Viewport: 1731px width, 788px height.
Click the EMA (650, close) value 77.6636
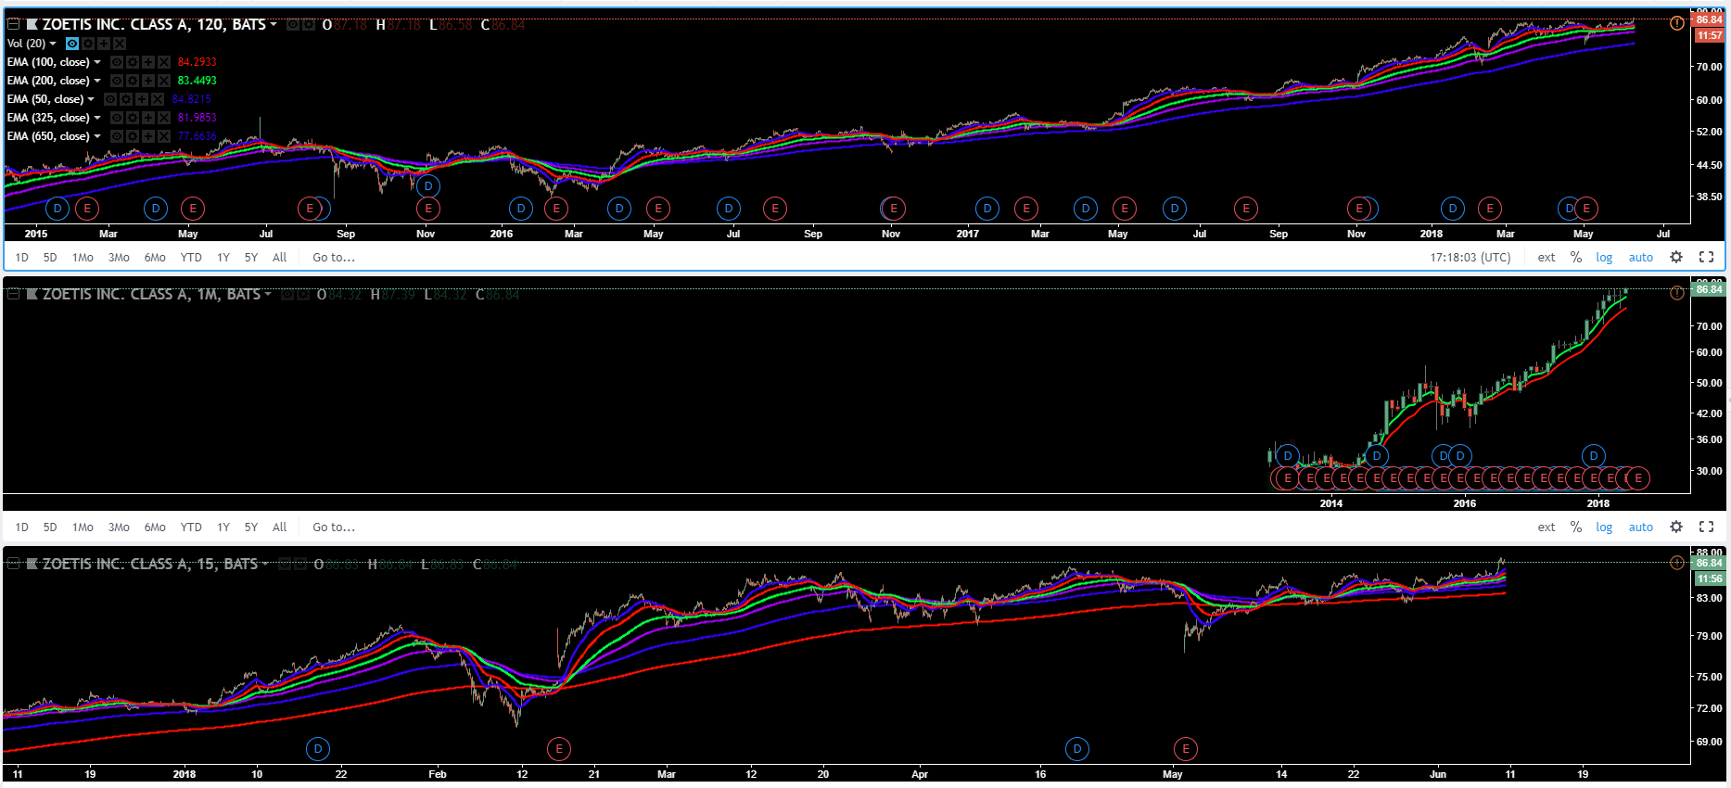(197, 136)
